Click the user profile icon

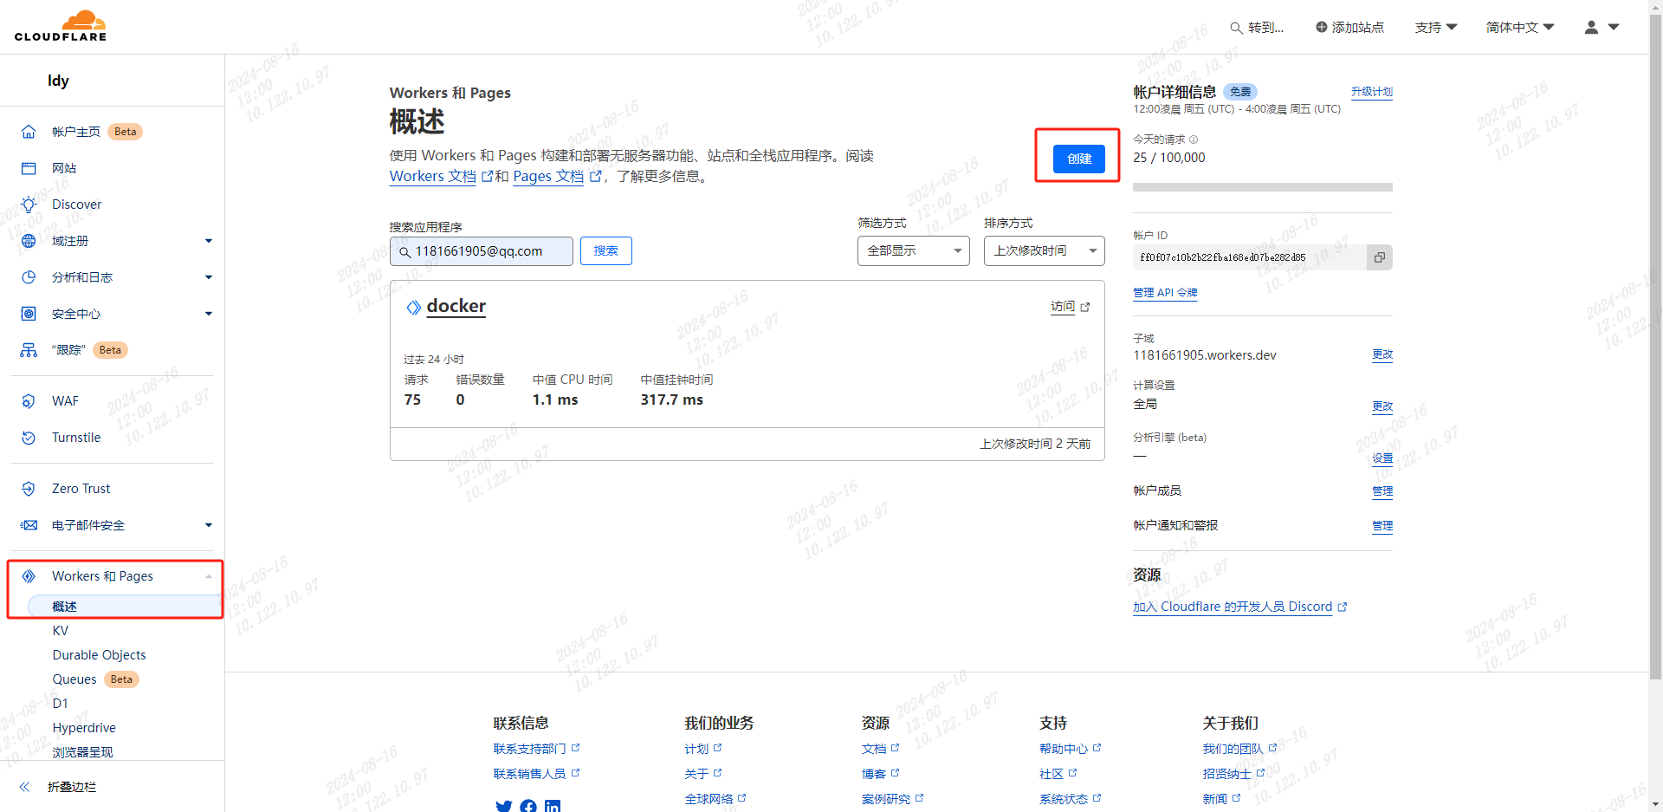[x=1591, y=28]
